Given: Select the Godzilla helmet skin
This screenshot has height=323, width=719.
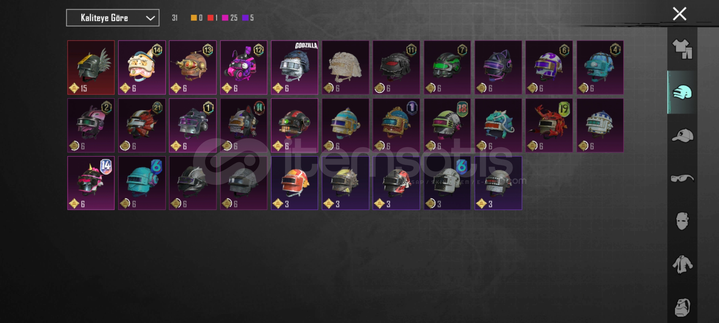Looking at the screenshot, I should pos(294,68).
